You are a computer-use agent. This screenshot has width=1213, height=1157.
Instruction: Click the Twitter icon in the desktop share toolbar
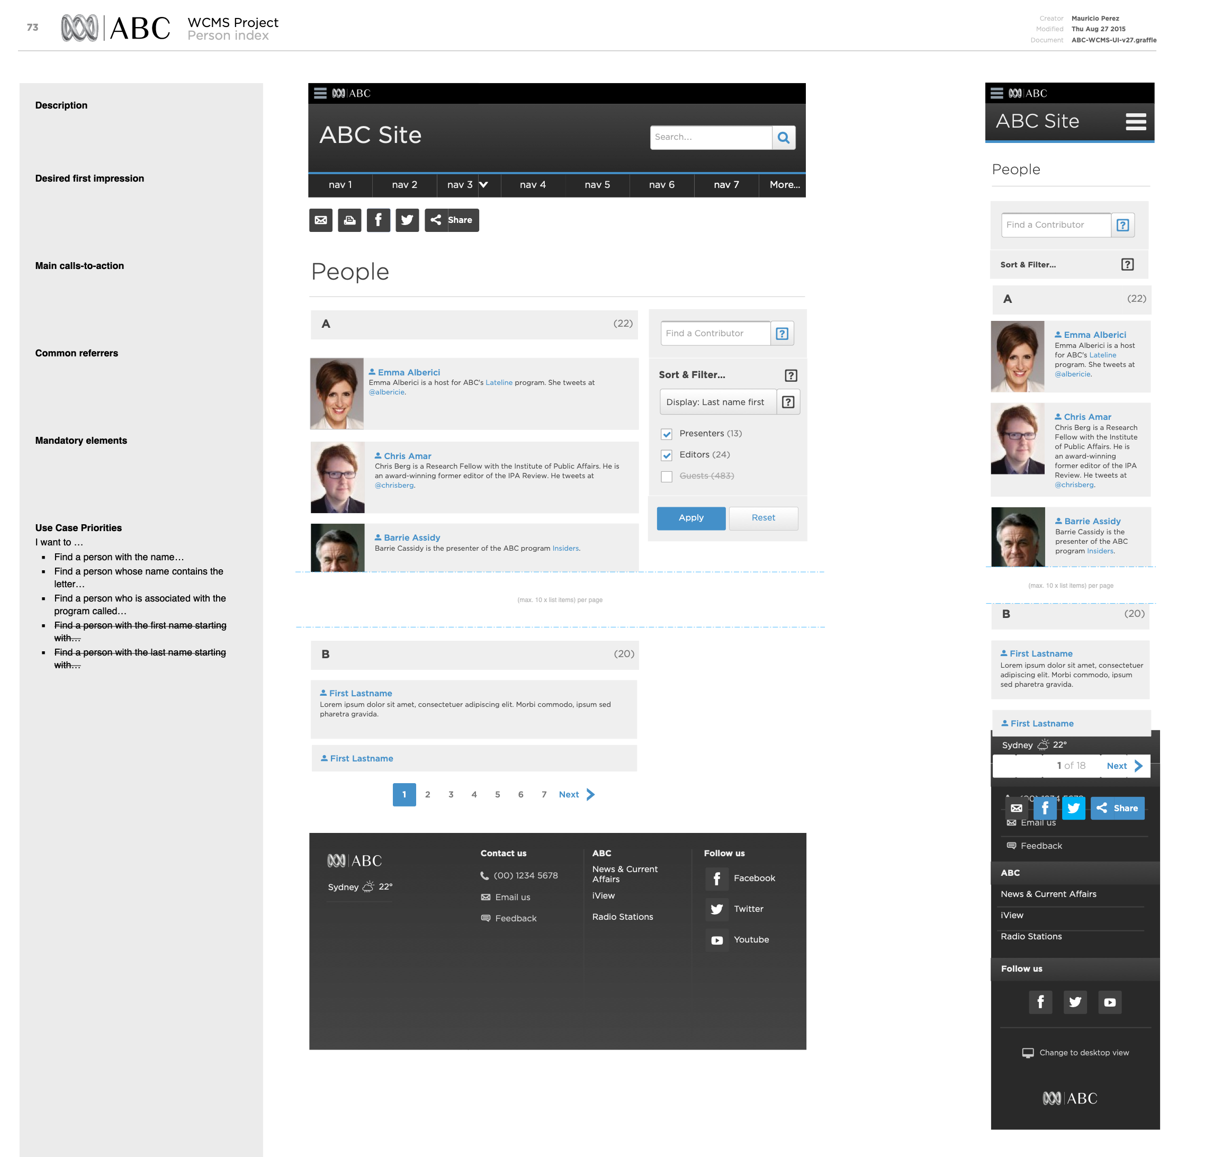point(407,220)
